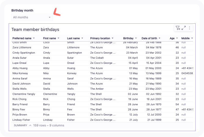Click the Littlemore last name cell
The height and width of the screenshot is (137, 204).
coord(73,47)
